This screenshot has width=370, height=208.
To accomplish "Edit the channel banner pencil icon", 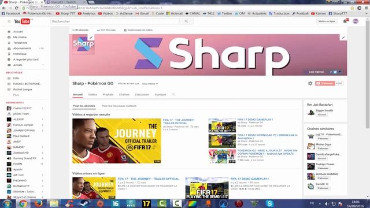I will [343, 38].
